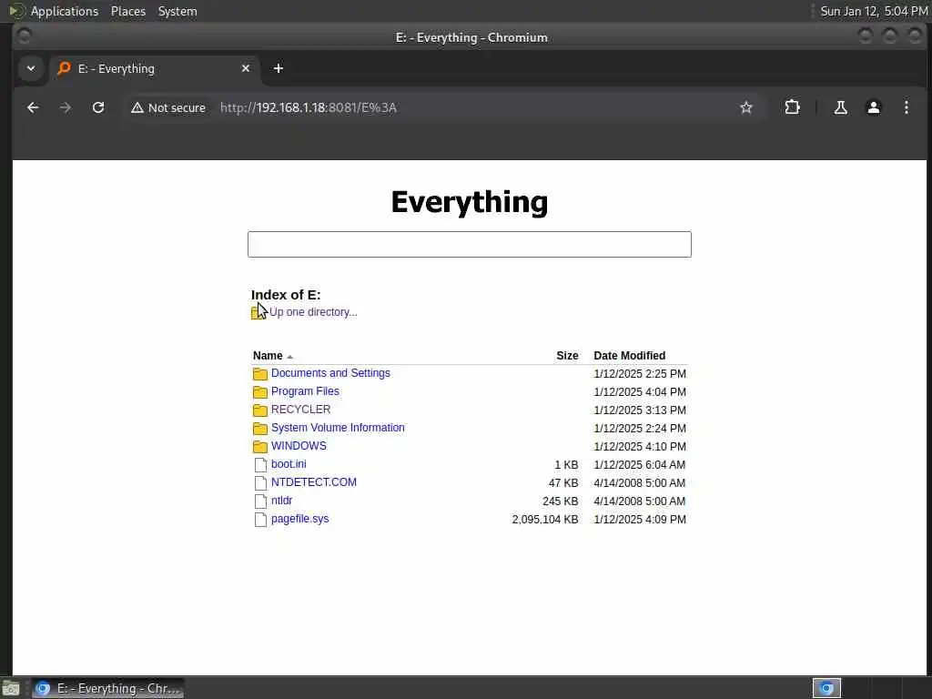The width and height of the screenshot is (932, 699).
Task: Open the WINDOWS folder
Action: [299, 446]
